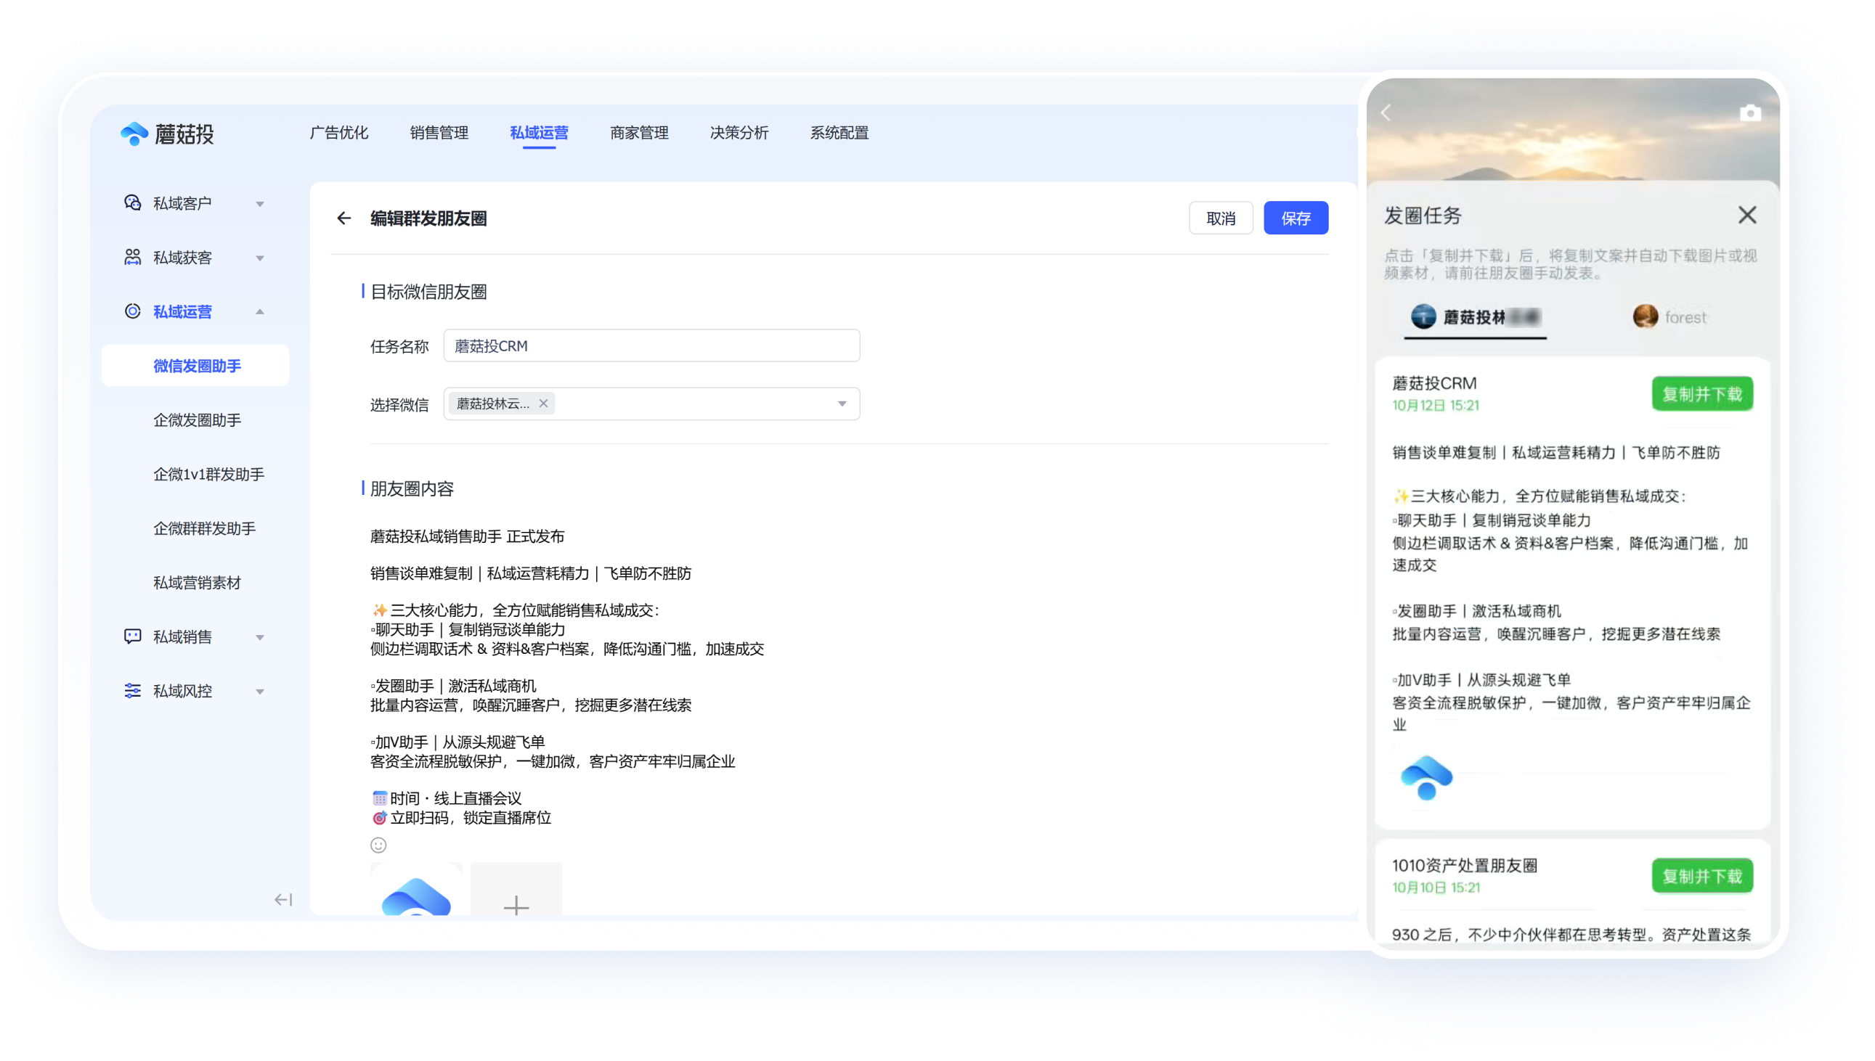Expand the 私域客户 menu arrow

(x=259, y=203)
